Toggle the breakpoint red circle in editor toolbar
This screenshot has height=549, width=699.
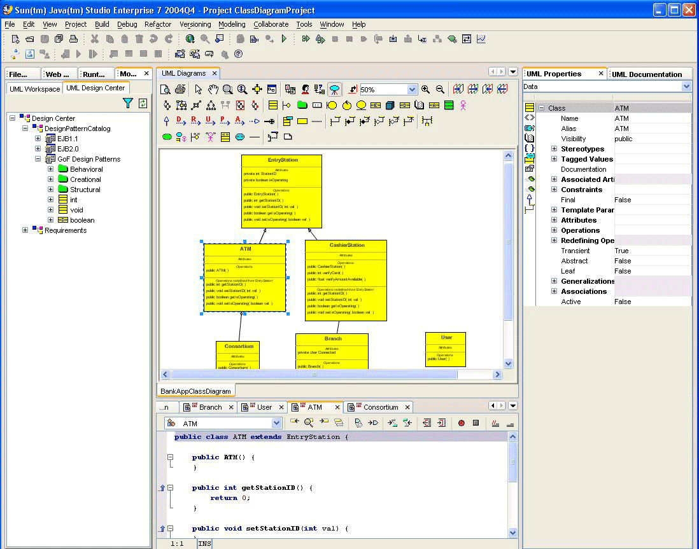[x=462, y=423]
